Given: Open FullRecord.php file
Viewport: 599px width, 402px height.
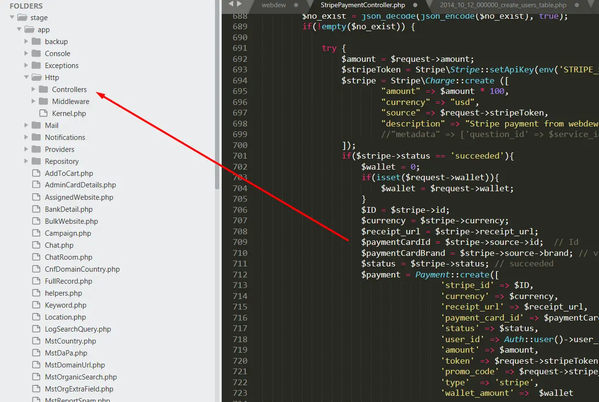Looking at the screenshot, I should 68,281.
